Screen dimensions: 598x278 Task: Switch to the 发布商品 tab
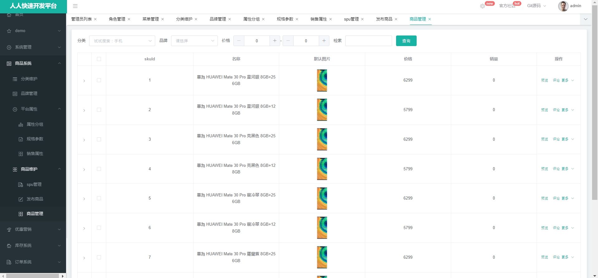(384, 19)
